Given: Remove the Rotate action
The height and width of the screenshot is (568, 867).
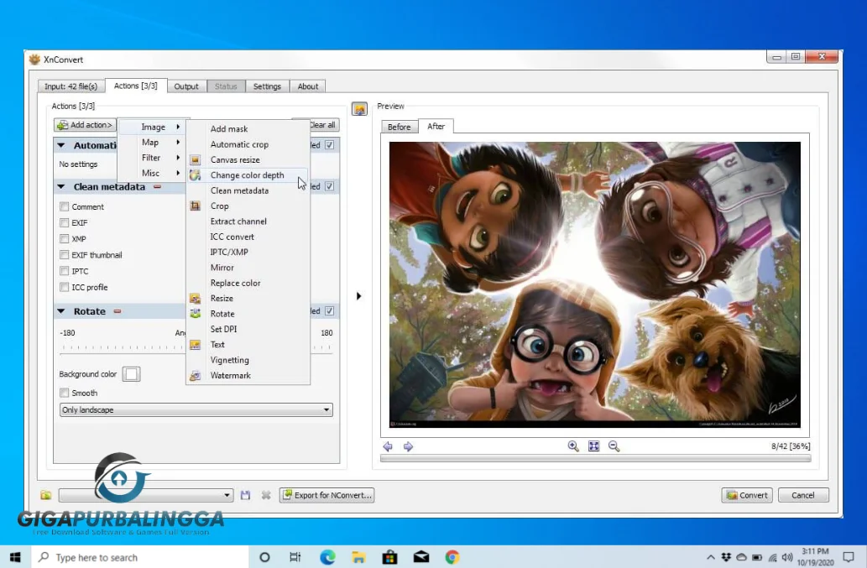Looking at the screenshot, I should pos(118,311).
